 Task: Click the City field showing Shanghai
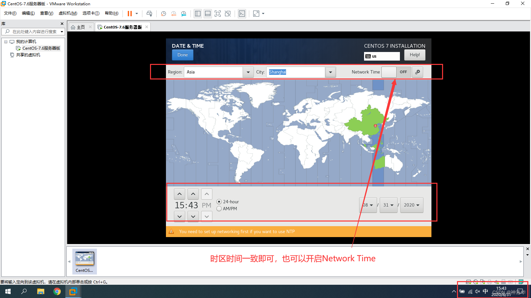pyautogui.click(x=295, y=72)
